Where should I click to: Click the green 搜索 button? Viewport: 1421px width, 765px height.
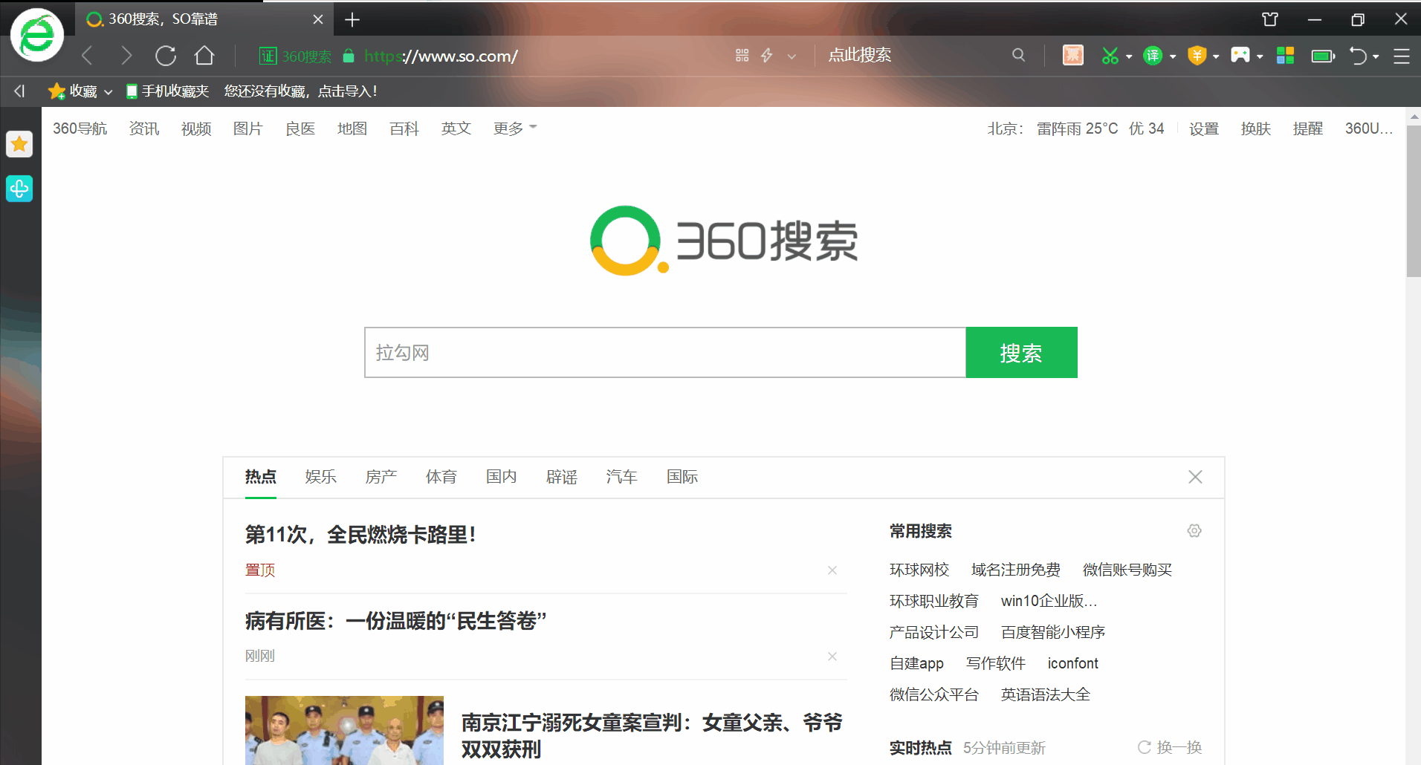(1021, 353)
